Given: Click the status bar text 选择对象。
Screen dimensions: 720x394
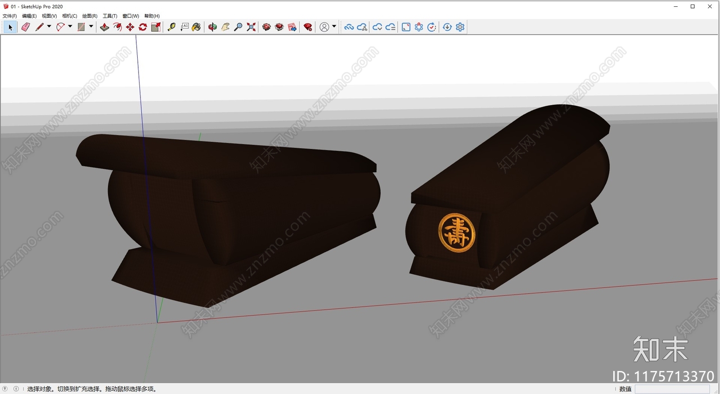Looking at the screenshot, I should [x=41, y=389].
